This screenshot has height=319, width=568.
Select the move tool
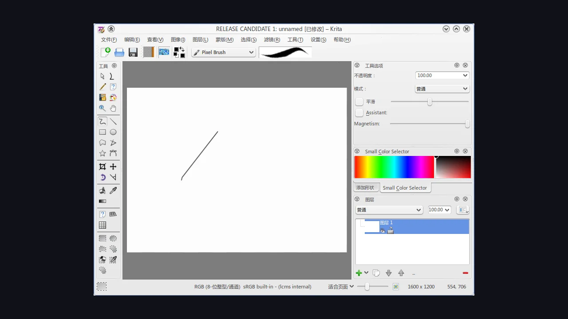[x=113, y=167]
